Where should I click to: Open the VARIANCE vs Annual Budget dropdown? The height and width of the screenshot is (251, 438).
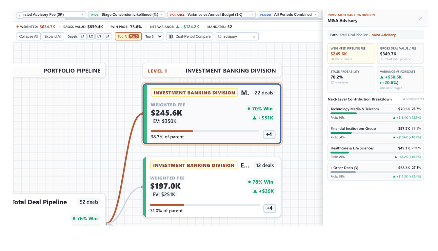tap(211, 15)
